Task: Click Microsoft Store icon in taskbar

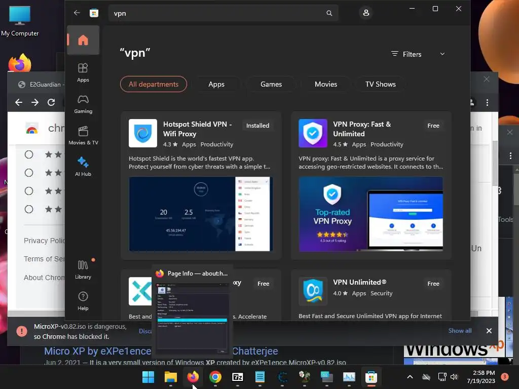Action: [372, 377]
